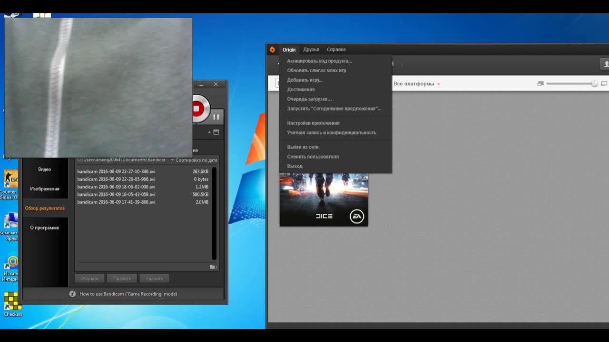This screenshot has height=342, width=609.
Task: Click the Удалить button
Action: click(x=154, y=278)
